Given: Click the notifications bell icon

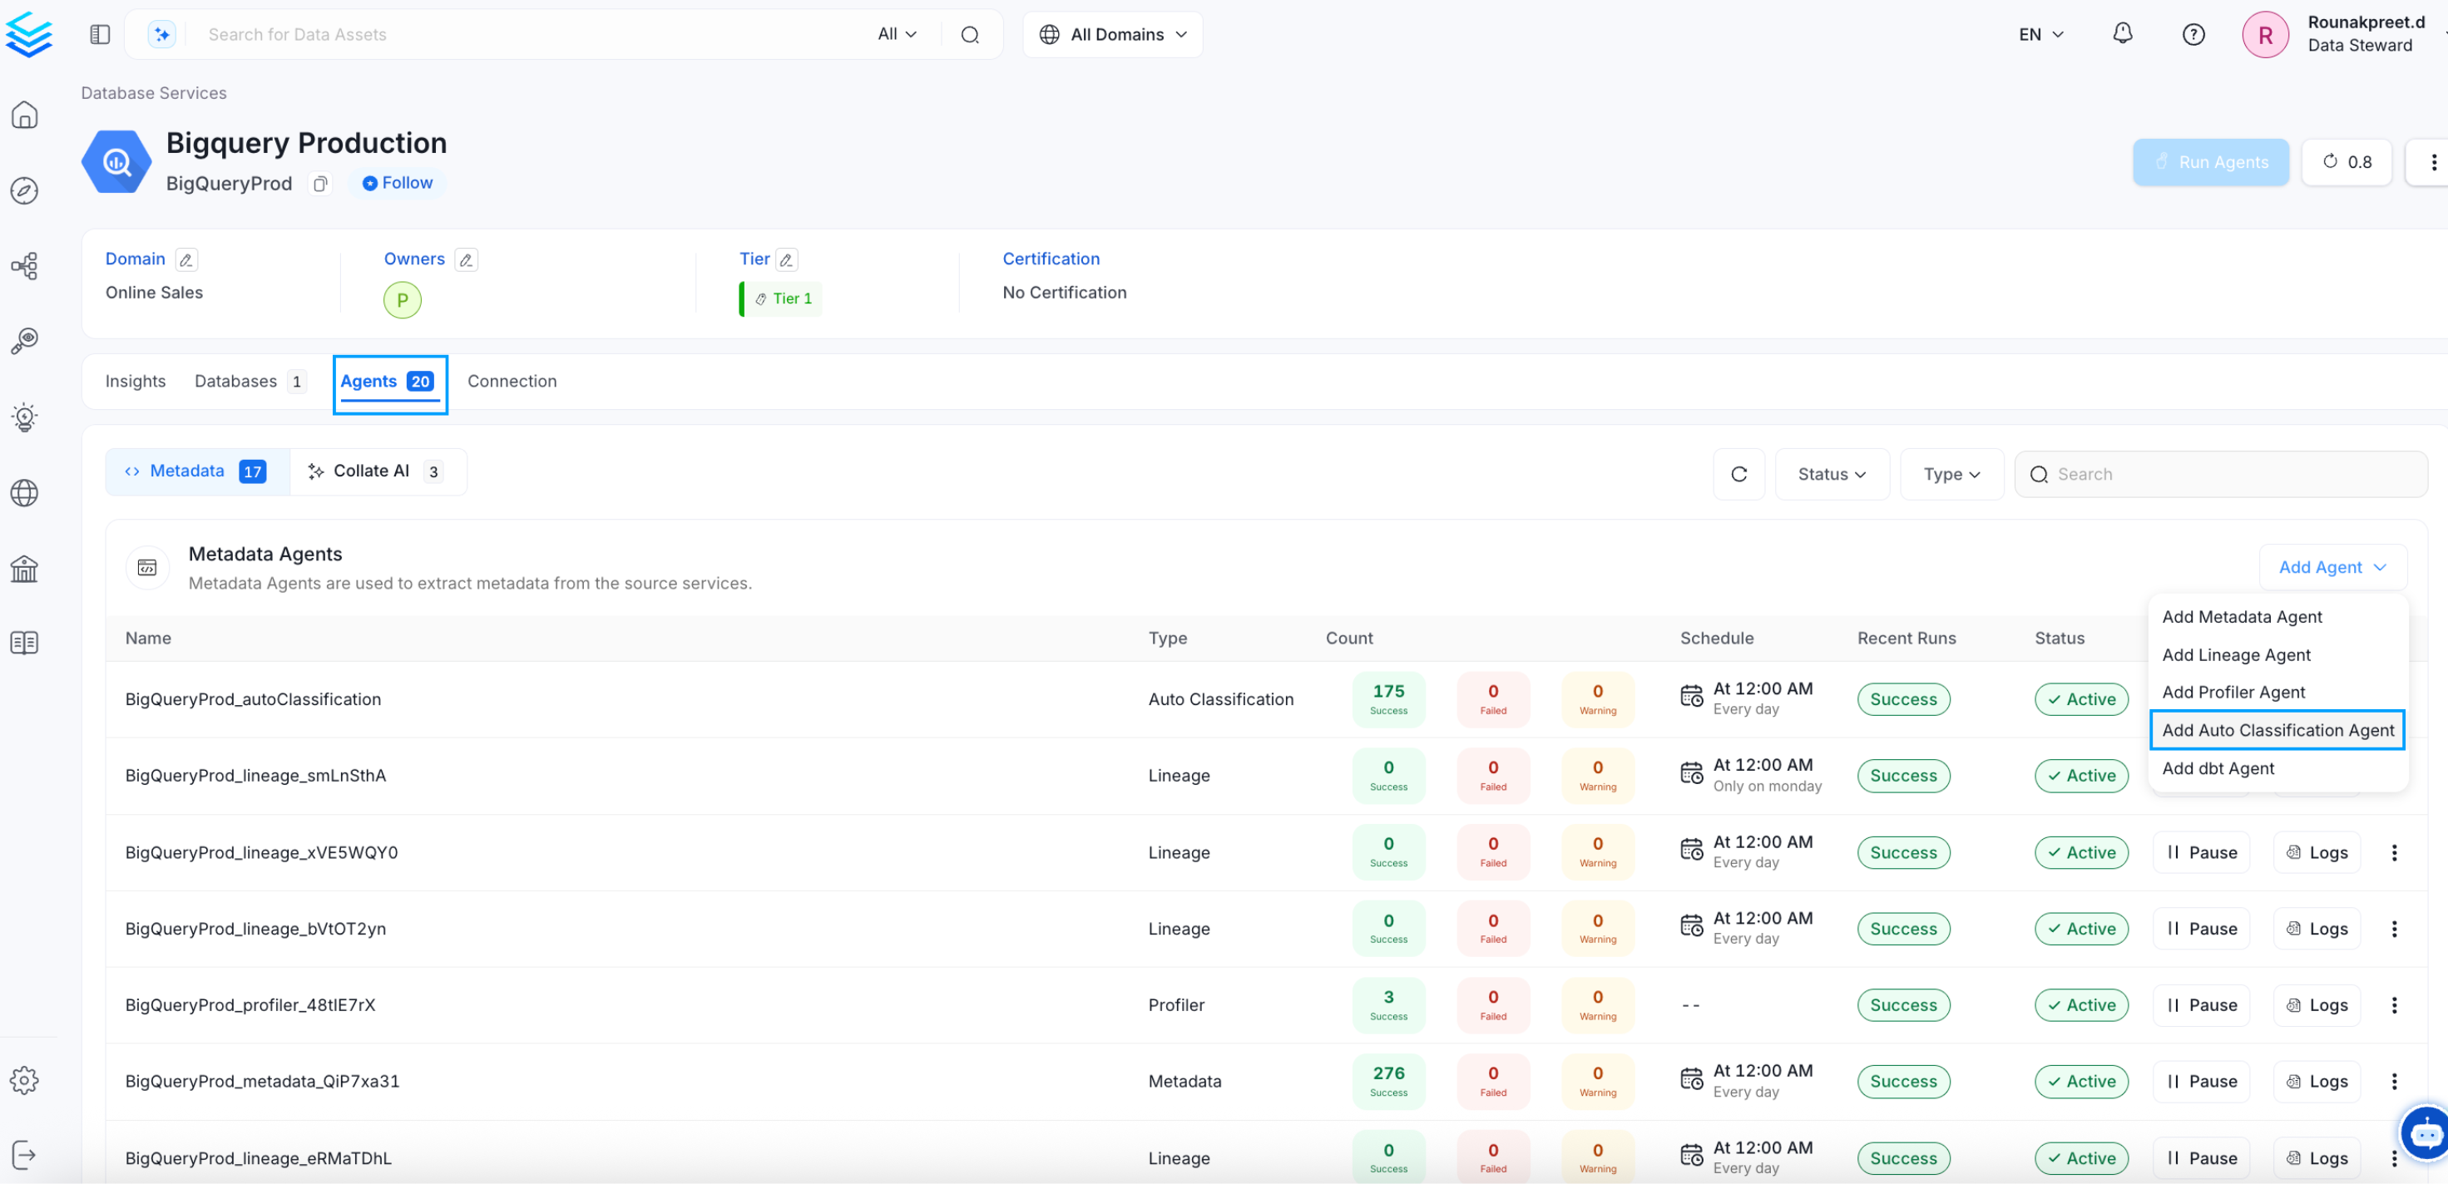Looking at the screenshot, I should (2122, 34).
